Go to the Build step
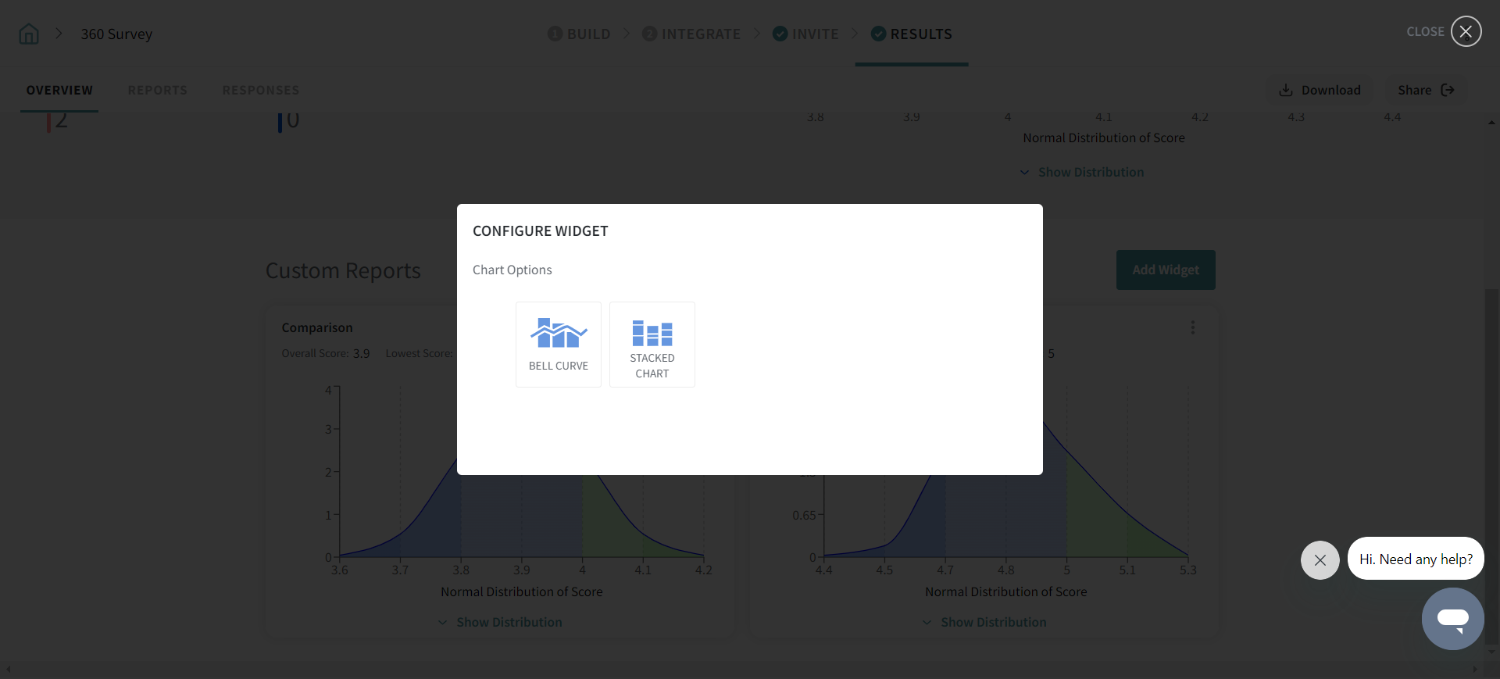The height and width of the screenshot is (679, 1500). [x=579, y=34]
